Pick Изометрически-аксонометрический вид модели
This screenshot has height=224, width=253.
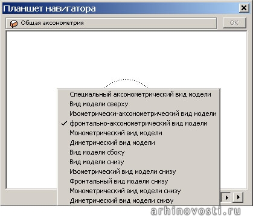point(138,114)
